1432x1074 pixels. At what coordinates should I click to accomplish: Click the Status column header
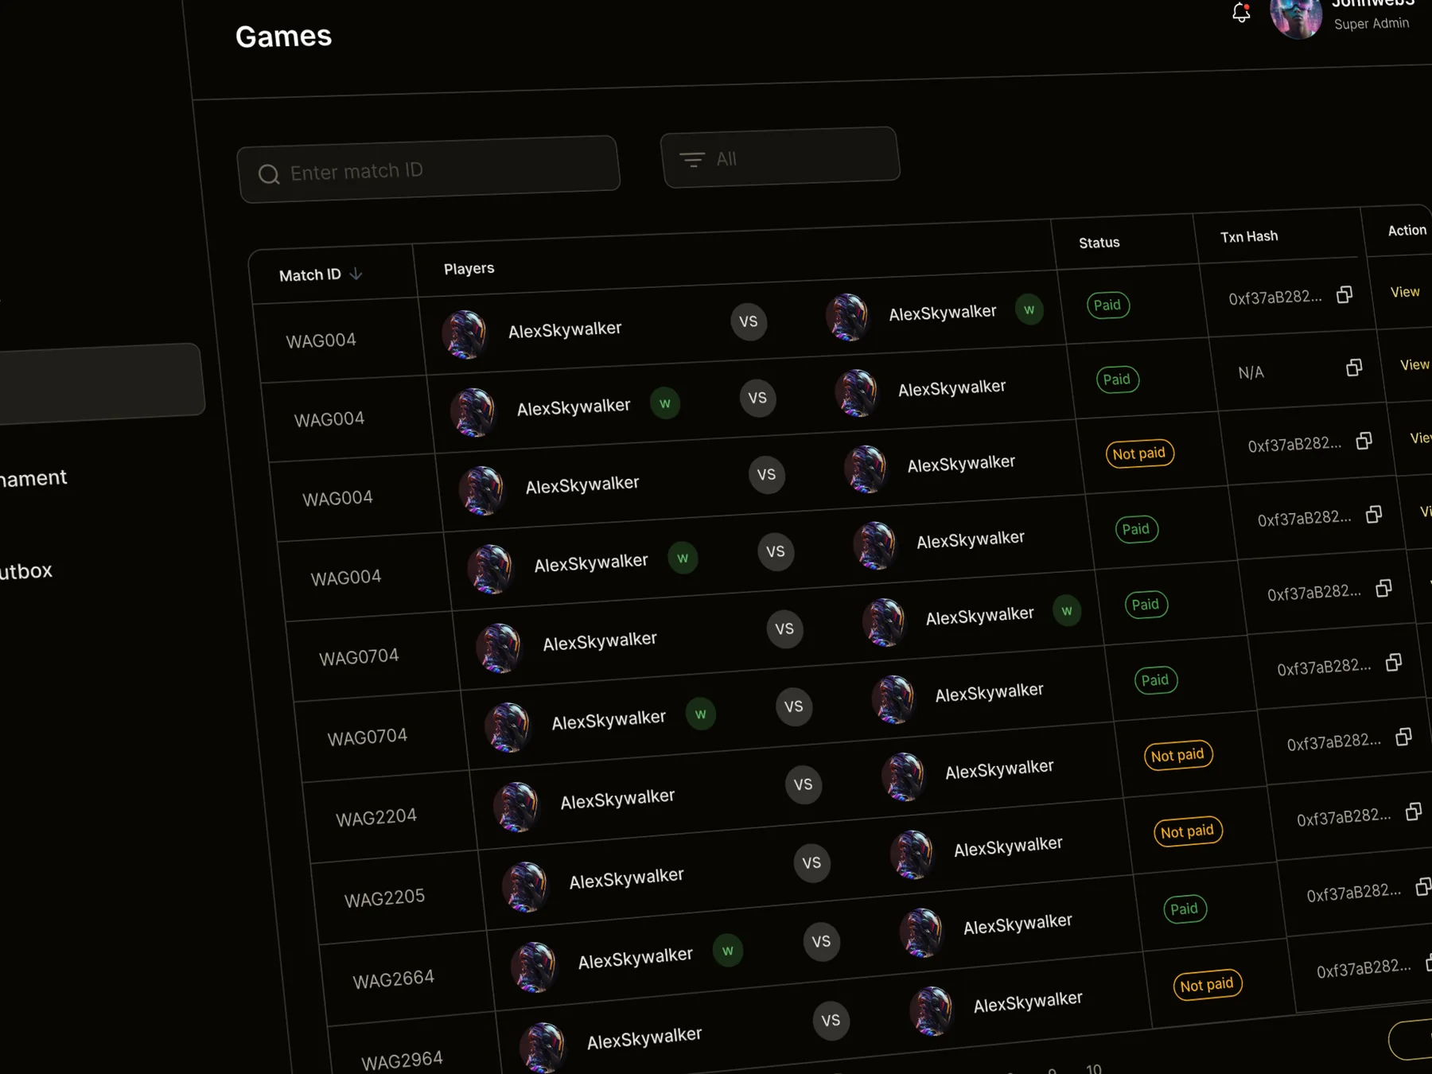tap(1099, 243)
